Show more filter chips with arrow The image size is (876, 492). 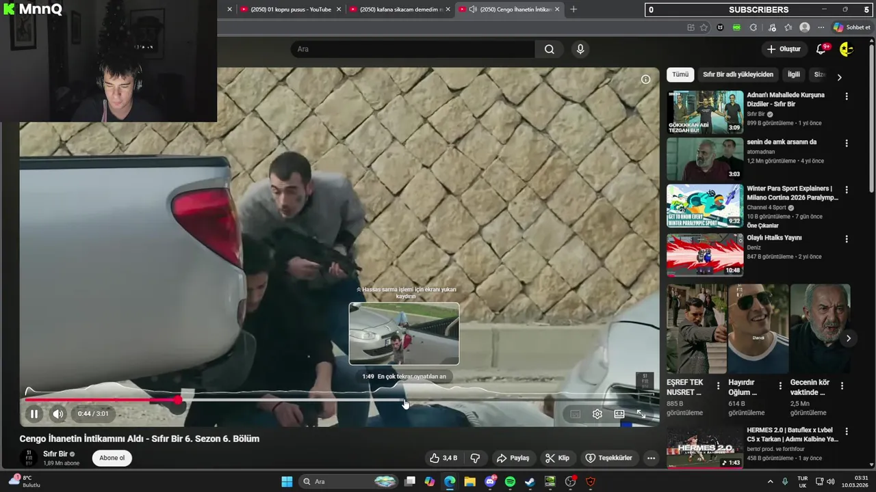coord(840,77)
